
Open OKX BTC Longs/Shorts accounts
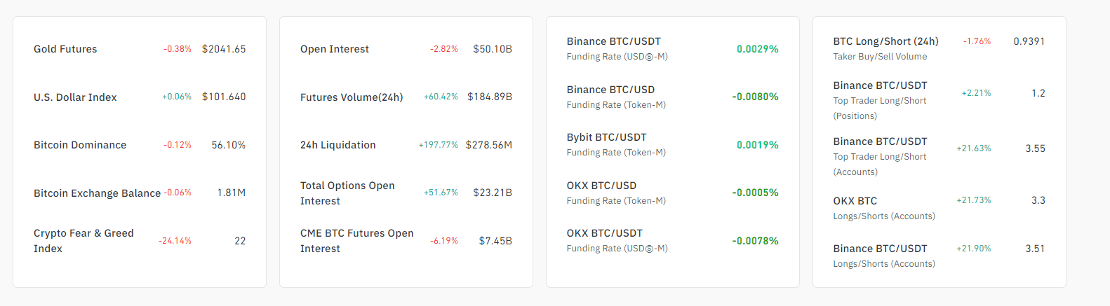click(855, 201)
